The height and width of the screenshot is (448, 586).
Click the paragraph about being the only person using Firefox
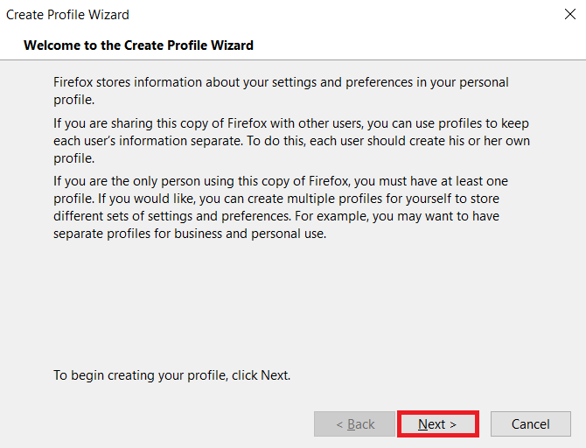pos(281,207)
